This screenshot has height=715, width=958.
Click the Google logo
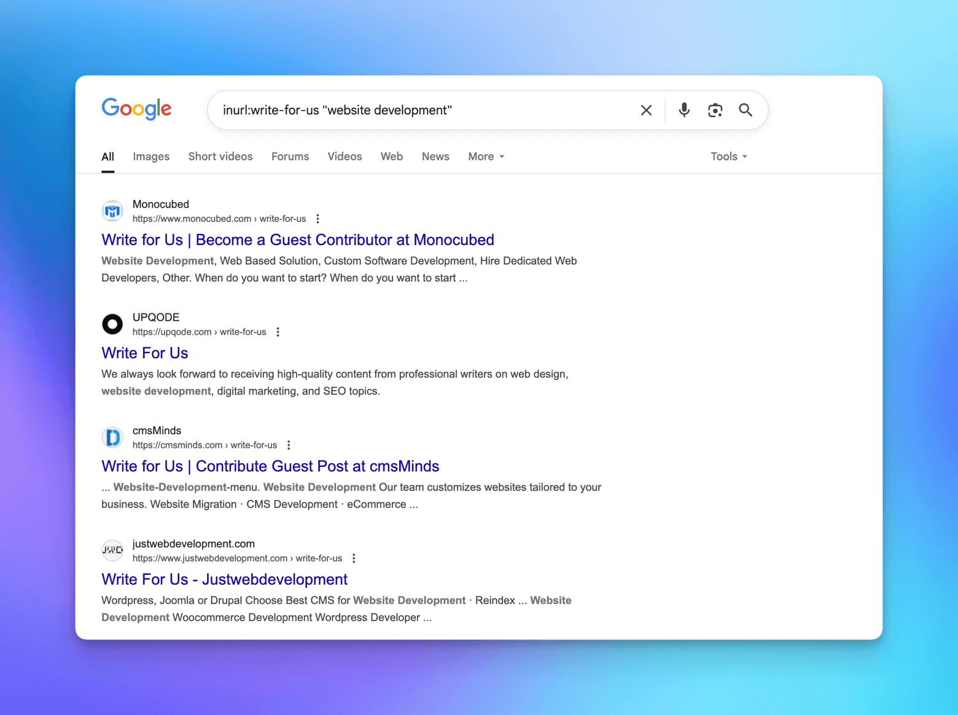tap(136, 109)
